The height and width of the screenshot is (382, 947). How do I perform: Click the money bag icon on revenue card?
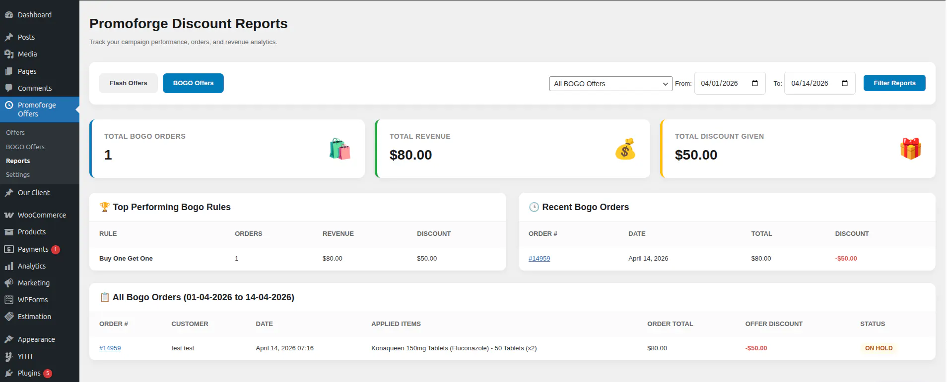(x=625, y=149)
